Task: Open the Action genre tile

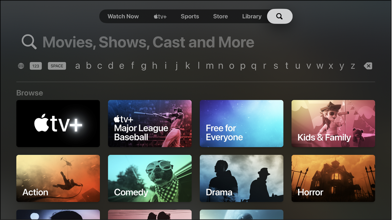Action: click(58, 178)
